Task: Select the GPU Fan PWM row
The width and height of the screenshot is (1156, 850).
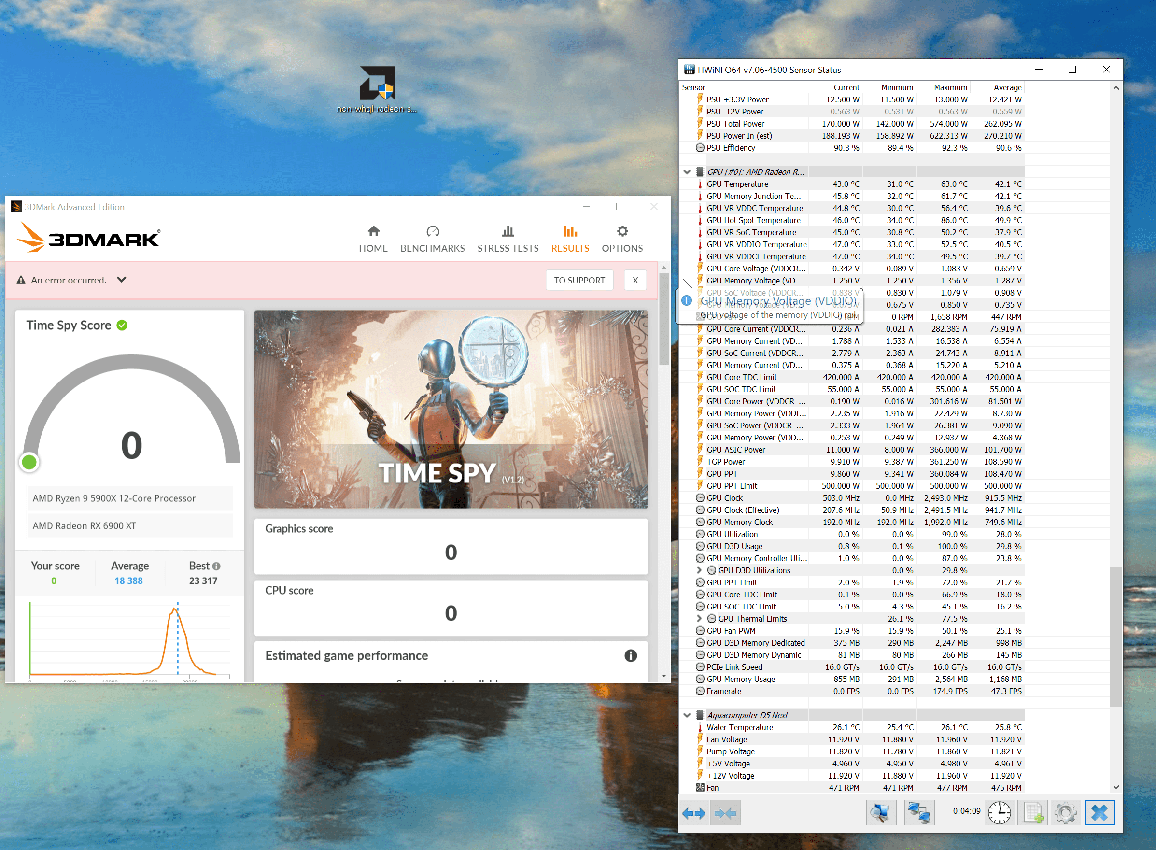Action: click(x=851, y=631)
